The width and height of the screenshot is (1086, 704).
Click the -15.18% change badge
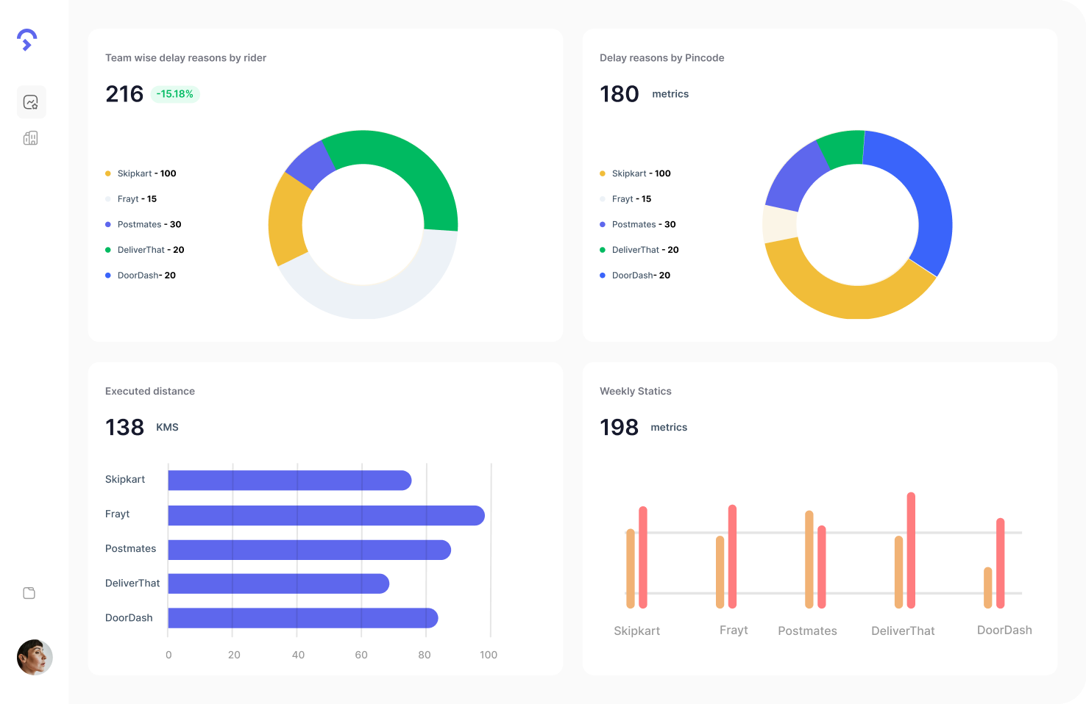175,94
